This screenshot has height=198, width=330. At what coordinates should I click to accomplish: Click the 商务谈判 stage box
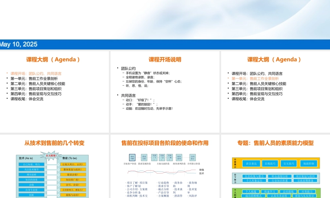pos(179,157)
